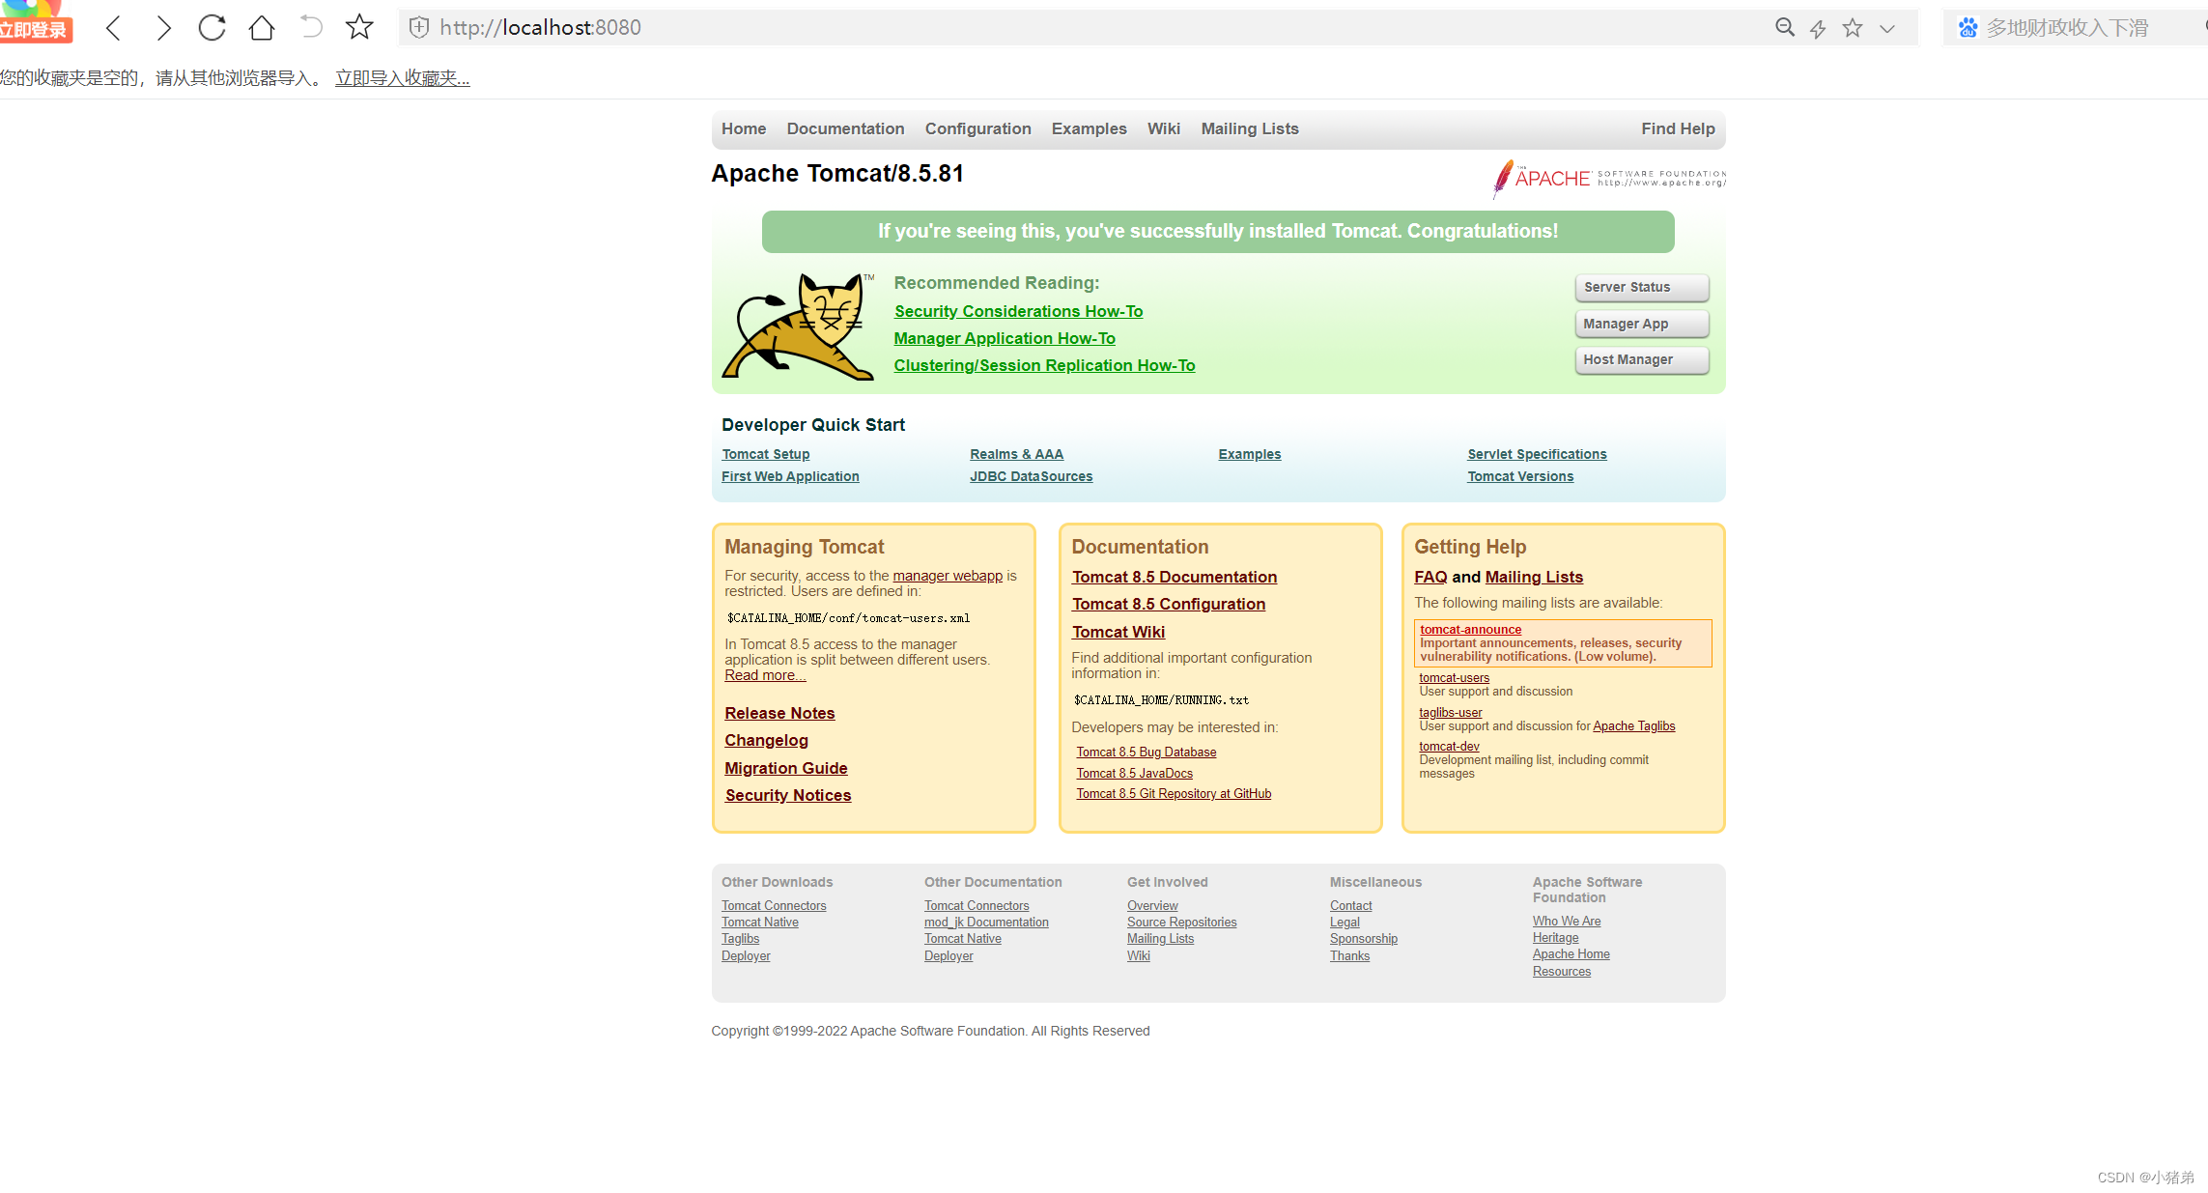The width and height of the screenshot is (2208, 1193).
Task: Open Tomcat 8.5 Git Repository at GitHub
Action: tap(1174, 794)
